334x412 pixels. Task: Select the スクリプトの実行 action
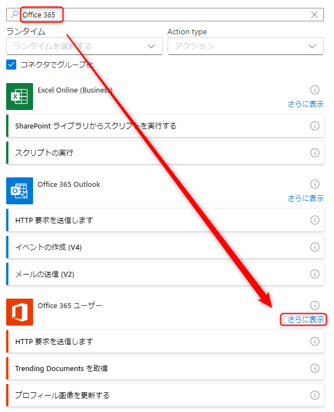pos(165,153)
